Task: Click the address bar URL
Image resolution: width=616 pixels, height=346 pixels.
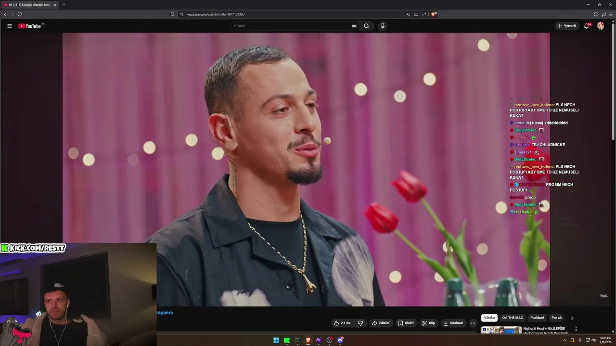Action: pyautogui.click(x=216, y=14)
